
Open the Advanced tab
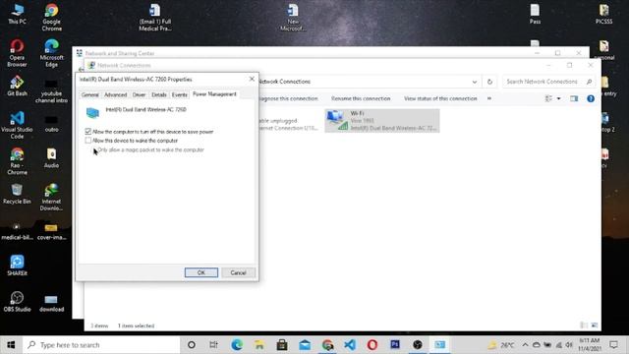pos(116,94)
